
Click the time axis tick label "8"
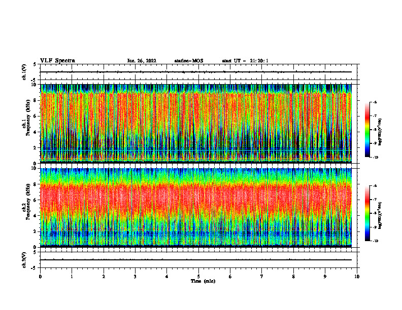pos(293,277)
